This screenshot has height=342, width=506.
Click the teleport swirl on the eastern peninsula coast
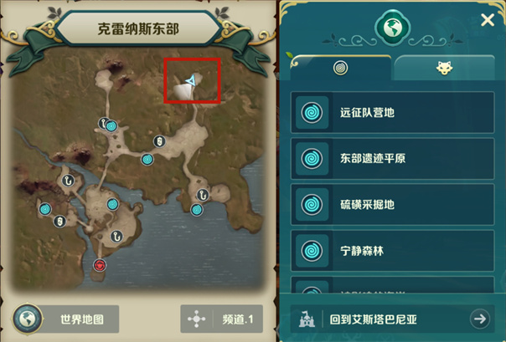tap(197, 210)
